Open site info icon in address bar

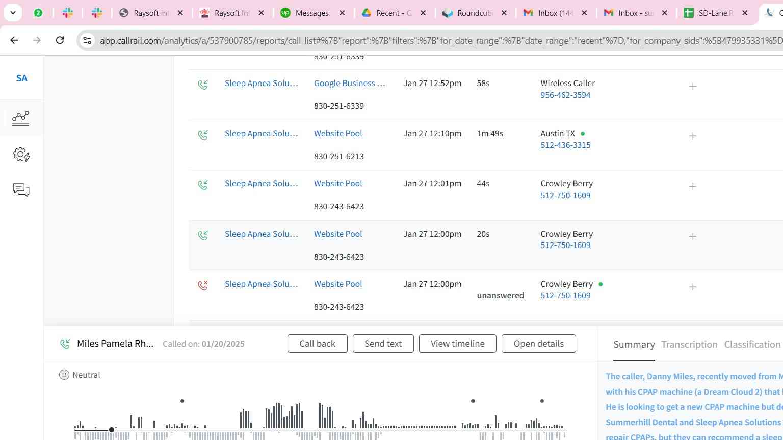87,40
